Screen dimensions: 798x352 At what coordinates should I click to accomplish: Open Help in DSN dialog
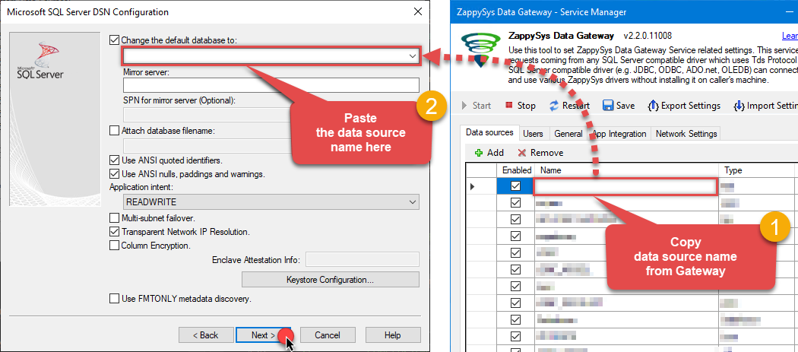pyautogui.click(x=393, y=335)
